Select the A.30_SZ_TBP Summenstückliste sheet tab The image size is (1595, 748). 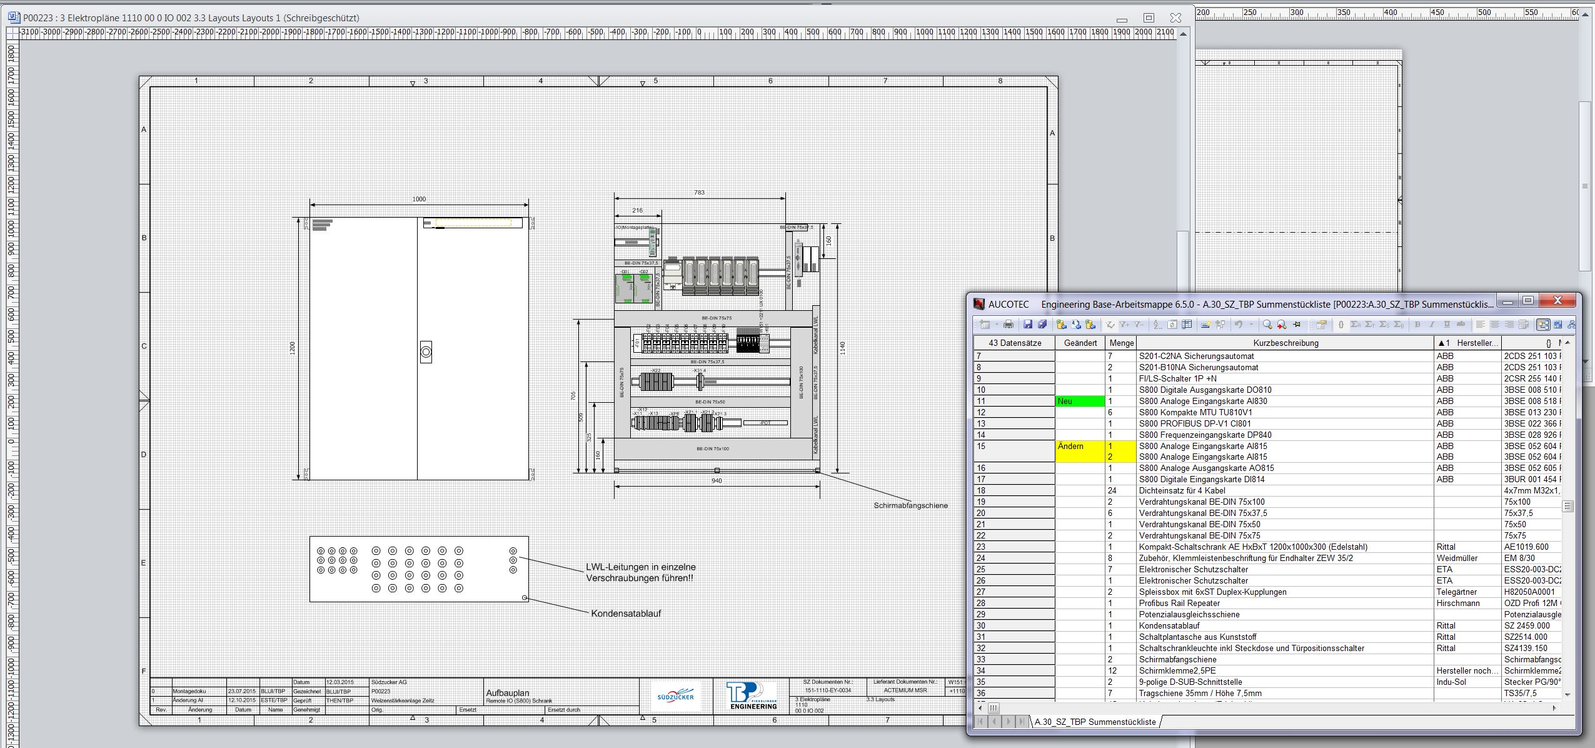[1095, 722]
